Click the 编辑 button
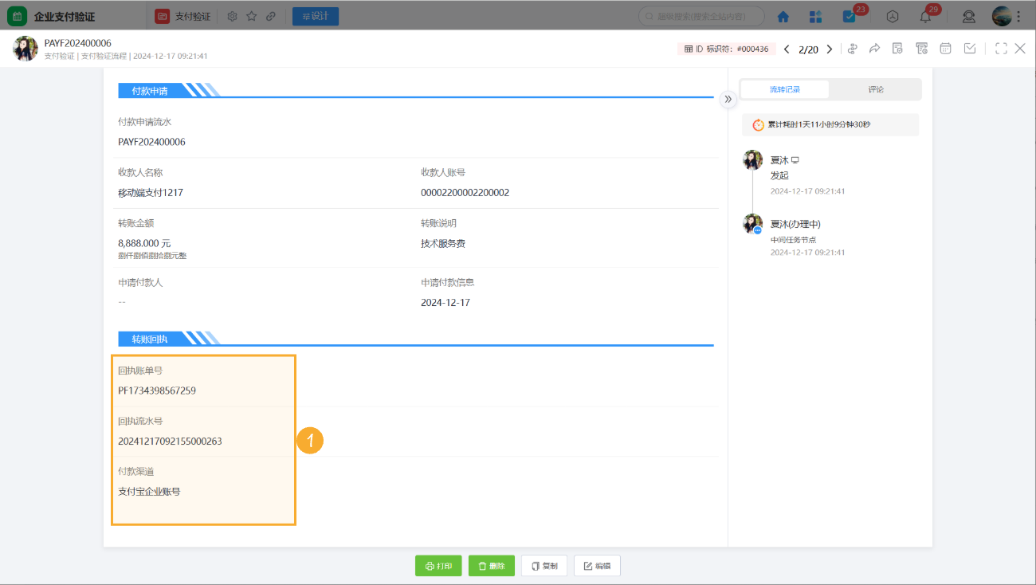Screen dimensions: 1036x585 [x=597, y=566]
